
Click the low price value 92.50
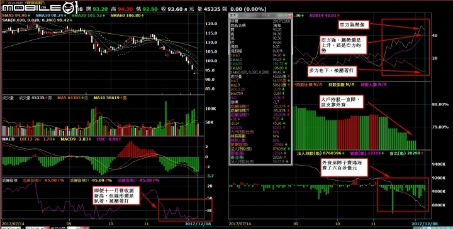[x=150, y=9]
